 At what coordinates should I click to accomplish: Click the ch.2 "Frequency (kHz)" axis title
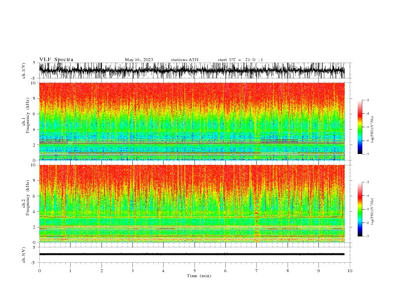[28, 198]
